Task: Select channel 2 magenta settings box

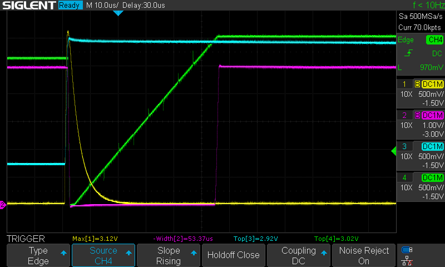Action: click(x=421, y=124)
